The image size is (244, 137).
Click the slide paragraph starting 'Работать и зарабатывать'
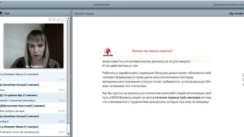[157, 80]
